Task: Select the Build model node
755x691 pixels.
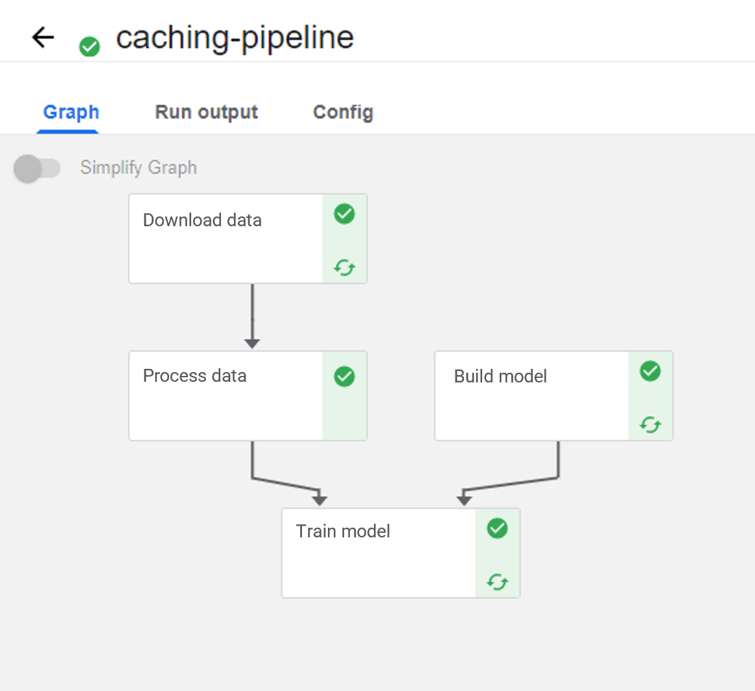Action: click(x=553, y=396)
